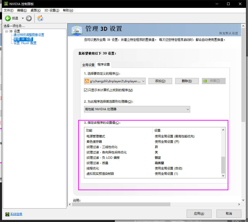Image resolution: width=248 pixels, height=222 pixels.
Task: Click the Home icon in toolbar
Action: click(40, 18)
